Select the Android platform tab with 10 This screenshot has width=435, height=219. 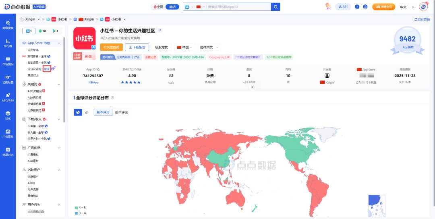[x=42, y=31]
